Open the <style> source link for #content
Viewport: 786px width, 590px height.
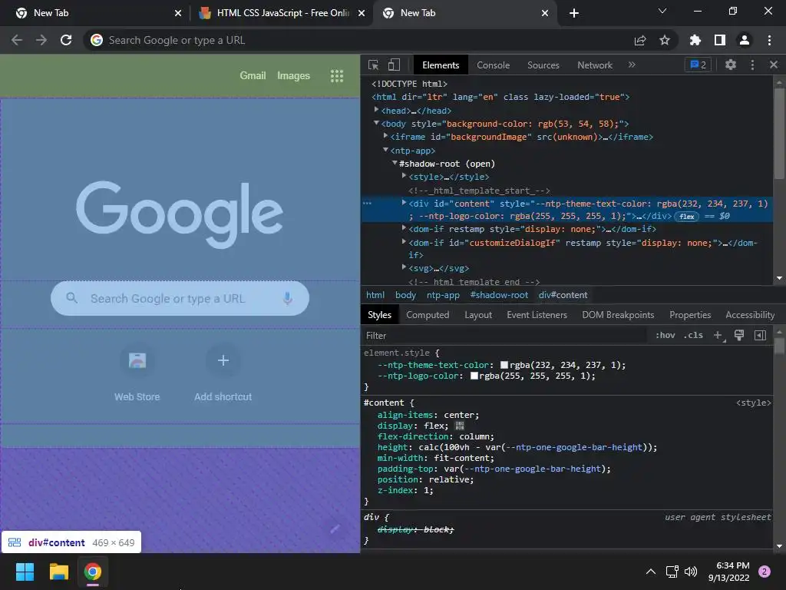(753, 403)
